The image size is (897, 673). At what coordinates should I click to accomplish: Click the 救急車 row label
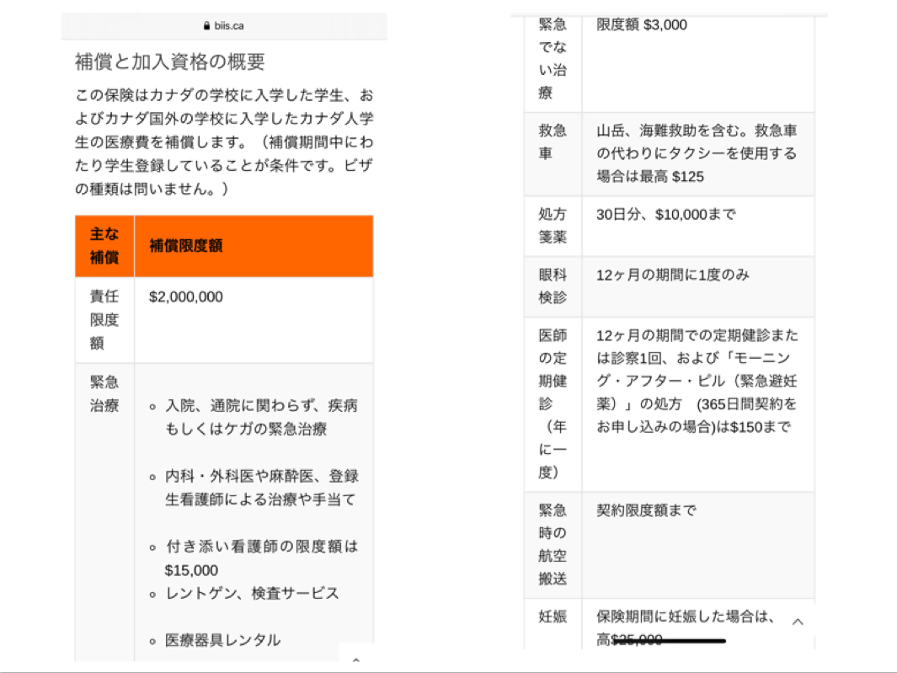[x=553, y=142]
